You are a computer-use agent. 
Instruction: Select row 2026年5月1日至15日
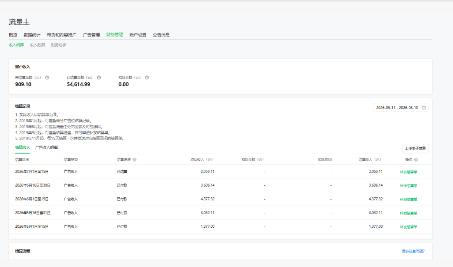tap(220, 227)
